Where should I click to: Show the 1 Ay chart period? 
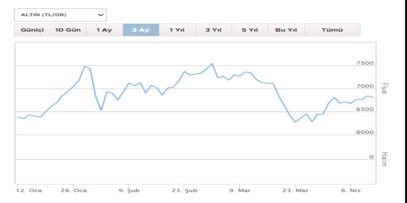104,30
